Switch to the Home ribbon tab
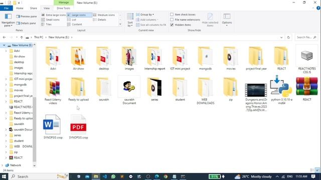Screen dimensions: 321x180 pos(20,8)
